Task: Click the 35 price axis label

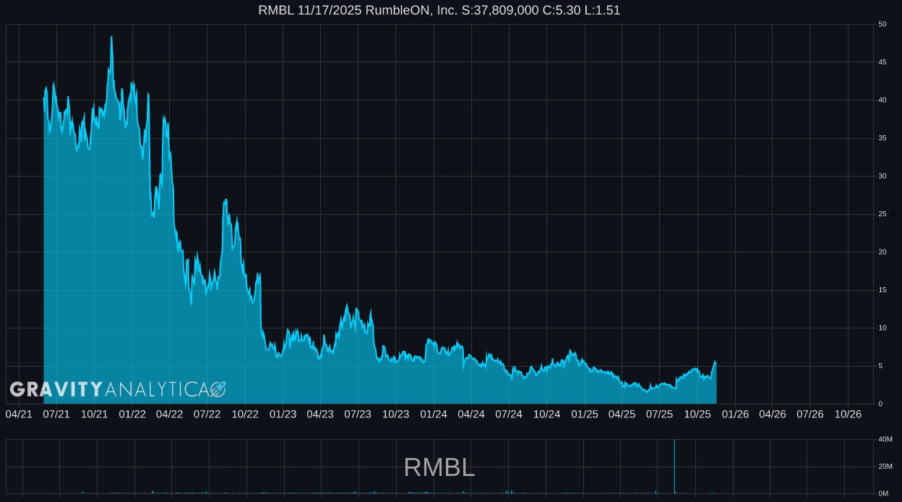Action: pyautogui.click(x=882, y=138)
